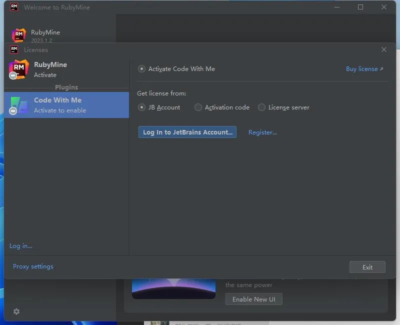Open the Register link
The height and width of the screenshot is (325, 400).
(x=262, y=132)
